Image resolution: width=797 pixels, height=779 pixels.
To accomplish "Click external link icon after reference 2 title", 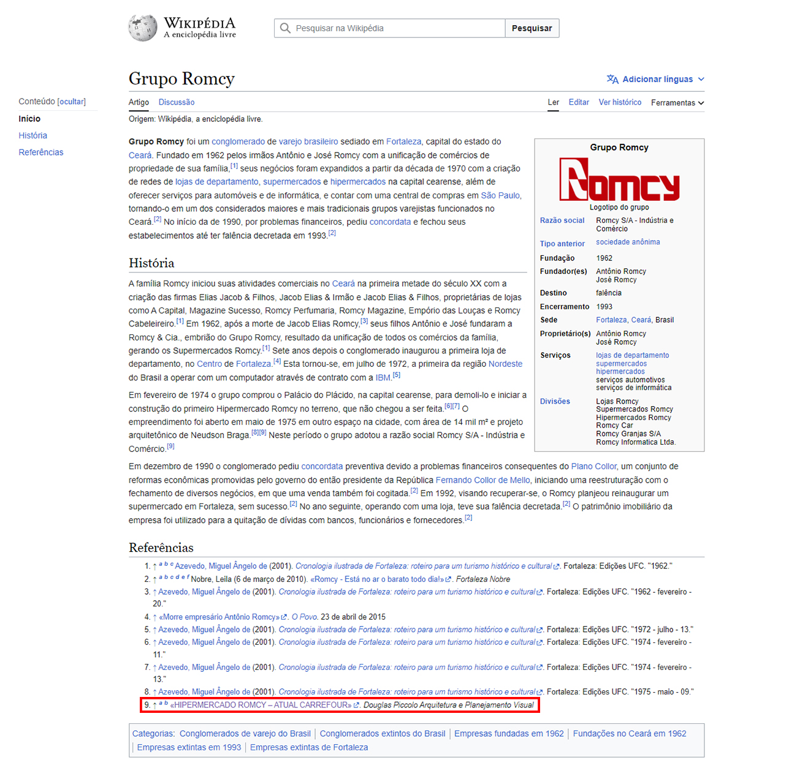I will point(448,579).
